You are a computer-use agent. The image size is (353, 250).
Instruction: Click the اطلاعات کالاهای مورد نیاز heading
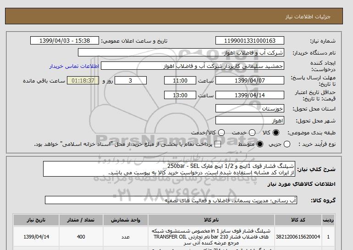pos(301,184)
